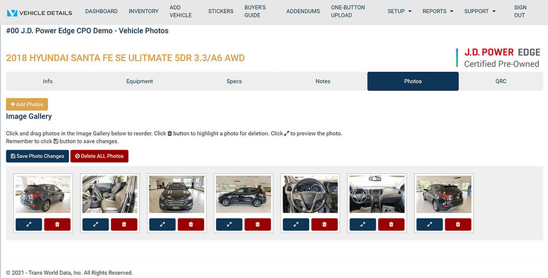Select the steering wheel thumbnail
This screenshot has width=548, height=278.
click(310, 194)
